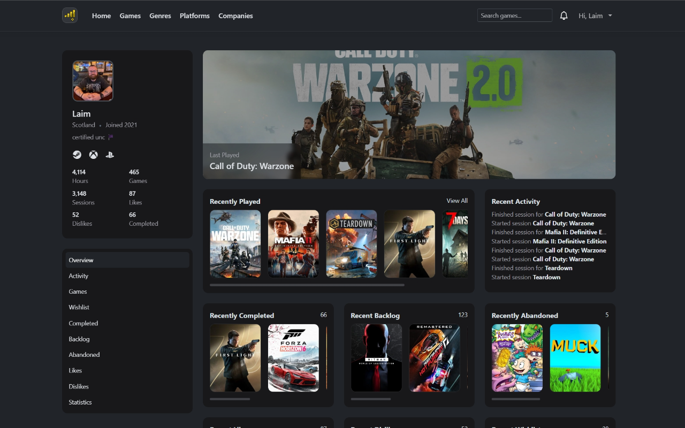
Task: Open Call of Duty: Warzone banner title
Action: click(252, 166)
